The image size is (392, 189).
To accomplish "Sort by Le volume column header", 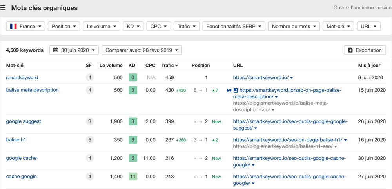I will (x=111, y=66).
